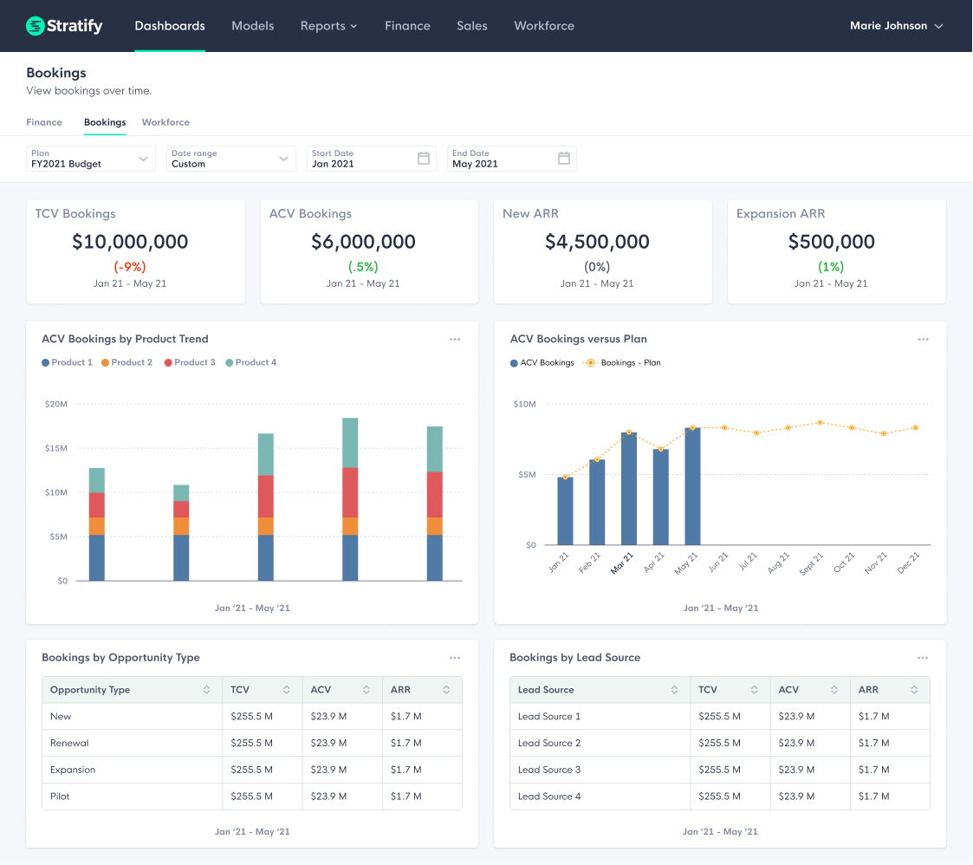Switch to the Finance sub-tab

44,122
